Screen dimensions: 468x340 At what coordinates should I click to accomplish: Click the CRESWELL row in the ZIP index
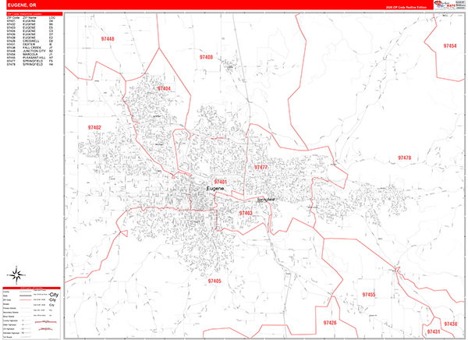30,41
